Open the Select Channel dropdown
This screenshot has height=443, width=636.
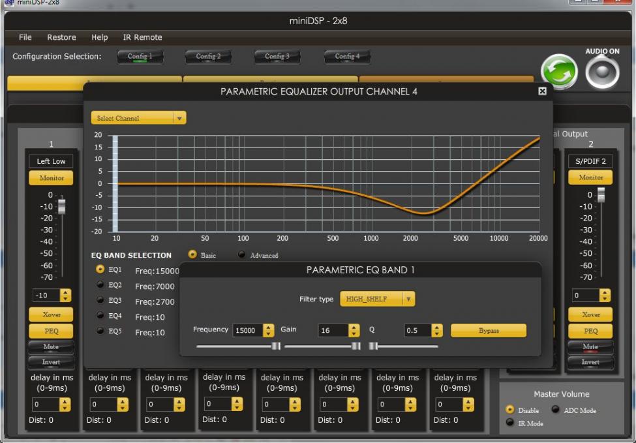click(x=138, y=119)
